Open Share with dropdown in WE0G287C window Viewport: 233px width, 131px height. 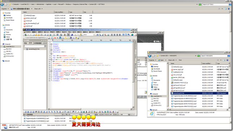172,60
